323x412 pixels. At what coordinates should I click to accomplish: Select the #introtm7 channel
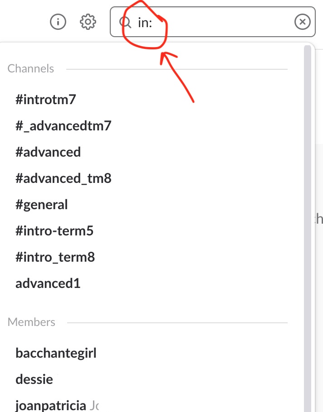tap(45, 100)
